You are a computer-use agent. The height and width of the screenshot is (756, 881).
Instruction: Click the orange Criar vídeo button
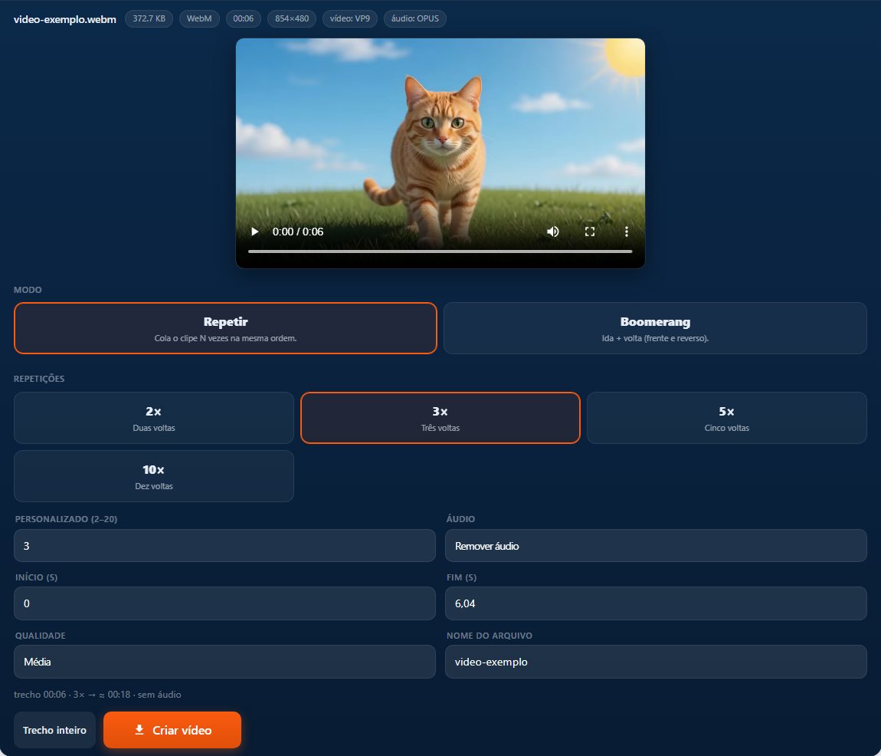coord(172,730)
